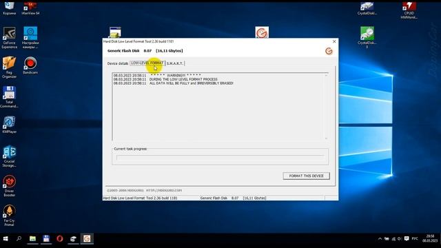Select the log line ALL DATA WILL BE FULLY ERASED
Viewport: 441px width, 248px height.
tap(174, 83)
